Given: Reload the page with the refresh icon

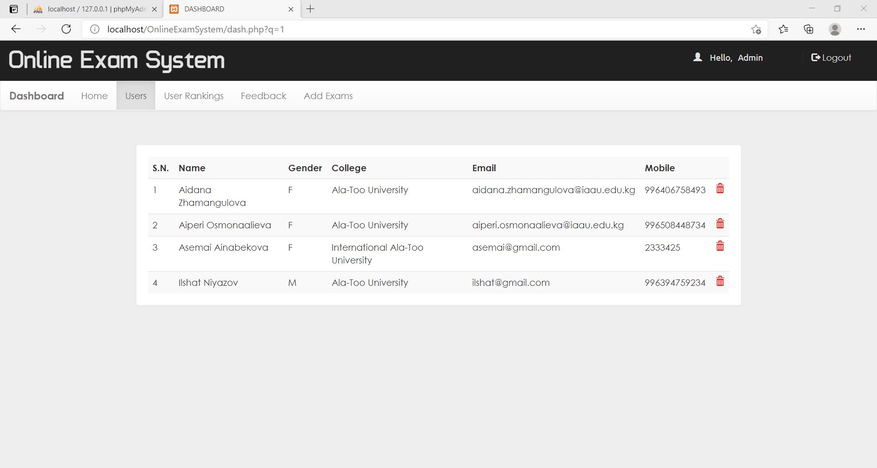Looking at the screenshot, I should tap(66, 29).
